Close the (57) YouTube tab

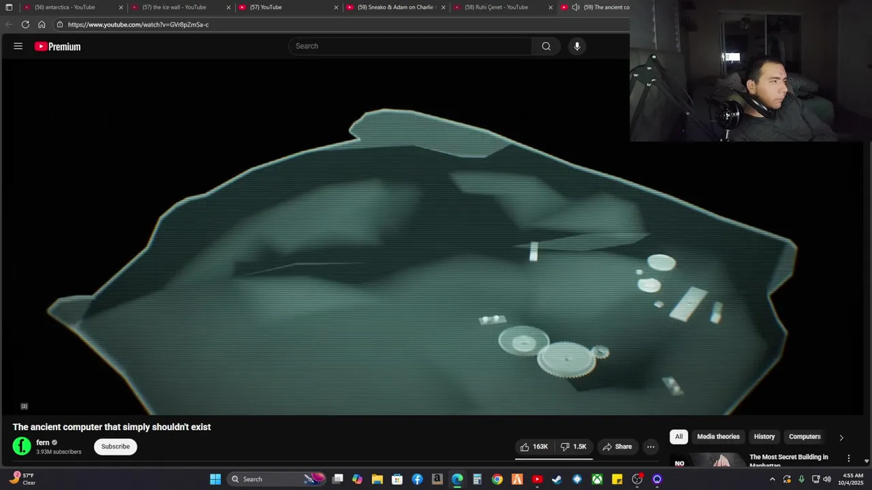(336, 7)
